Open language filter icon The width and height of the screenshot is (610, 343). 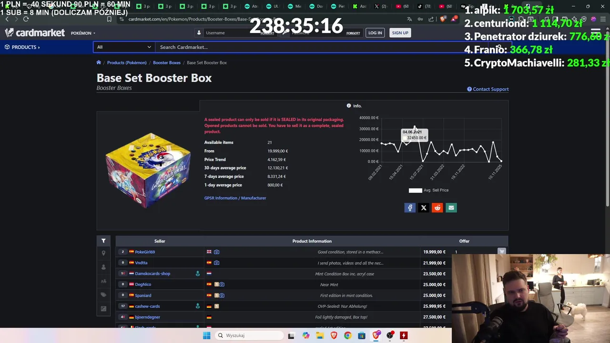coord(103,281)
